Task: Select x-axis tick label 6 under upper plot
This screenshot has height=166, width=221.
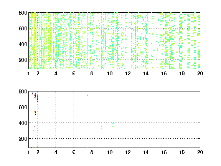Action: (74, 73)
